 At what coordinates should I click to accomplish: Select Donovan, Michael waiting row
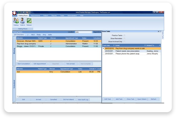[x=59, y=41]
